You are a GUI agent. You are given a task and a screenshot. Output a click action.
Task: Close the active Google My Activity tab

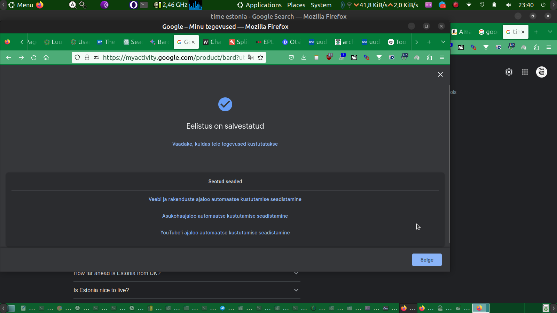[x=193, y=42]
